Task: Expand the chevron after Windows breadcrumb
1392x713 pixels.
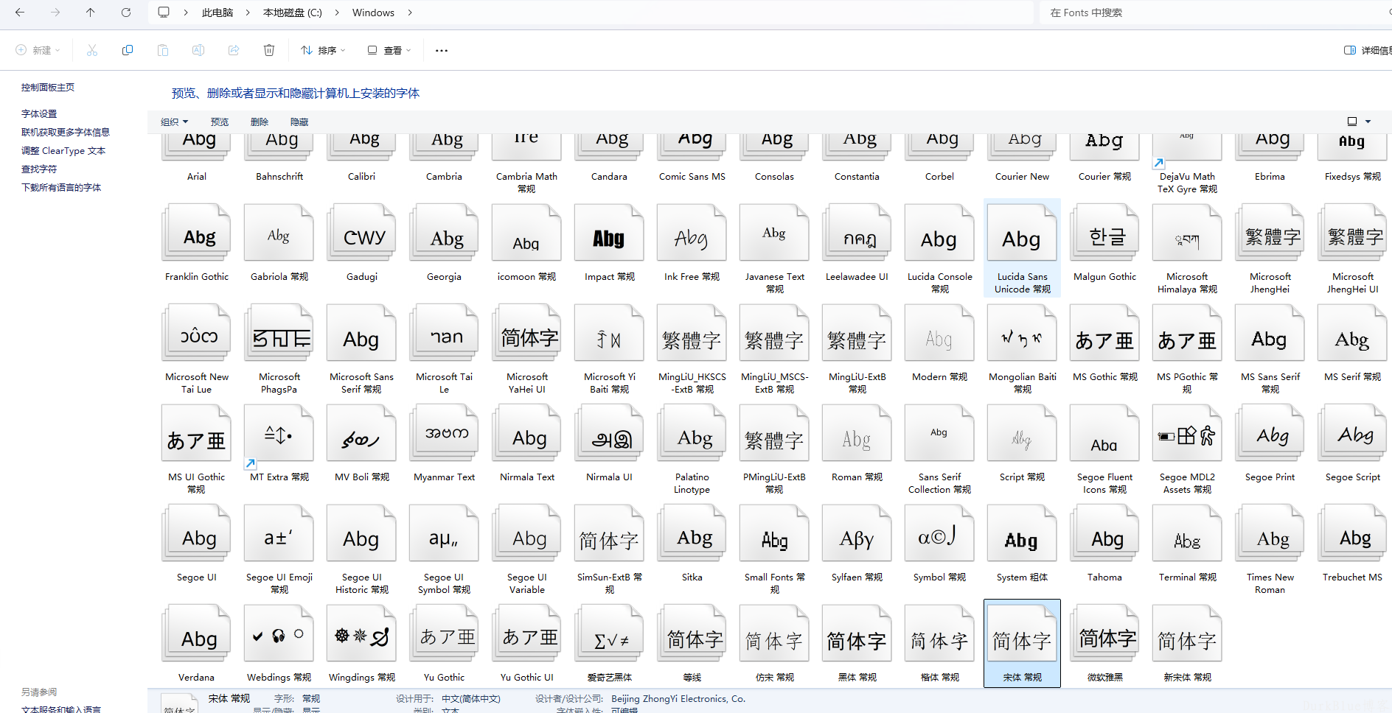Action: click(410, 13)
